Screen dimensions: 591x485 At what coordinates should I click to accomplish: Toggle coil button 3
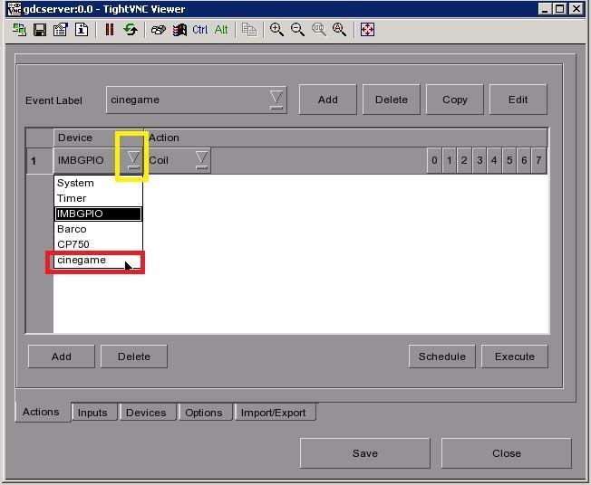coord(480,160)
